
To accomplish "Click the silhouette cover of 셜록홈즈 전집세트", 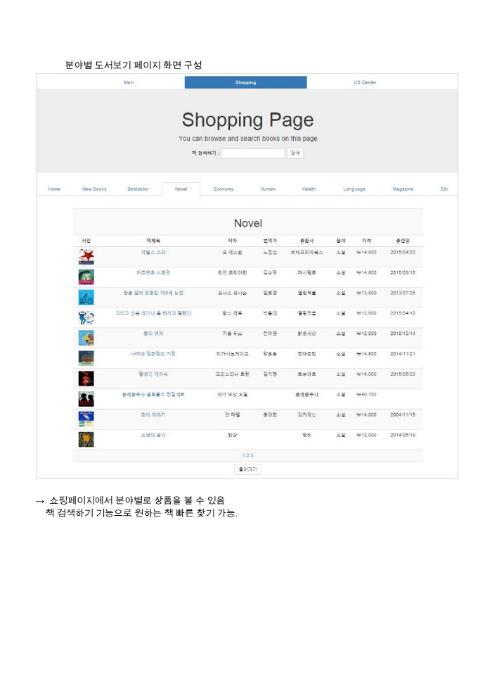I will (x=86, y=399).
